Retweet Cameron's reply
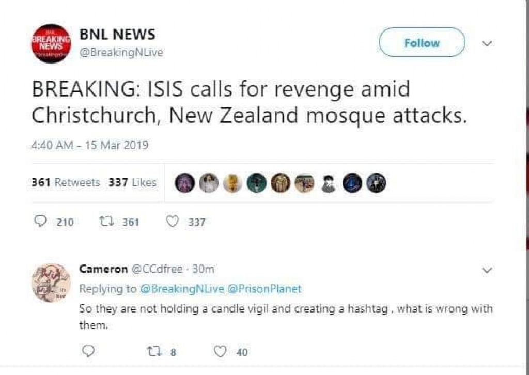The image size is (529, 375). (x=153, y=352)
